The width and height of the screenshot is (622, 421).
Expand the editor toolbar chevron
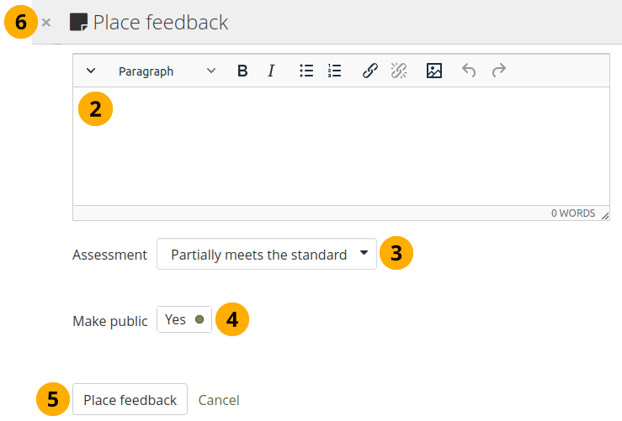coord(91,71)
